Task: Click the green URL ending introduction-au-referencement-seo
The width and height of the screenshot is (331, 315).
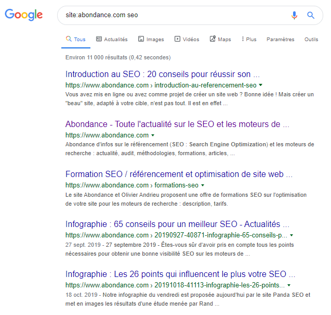Action: point(161,85)
